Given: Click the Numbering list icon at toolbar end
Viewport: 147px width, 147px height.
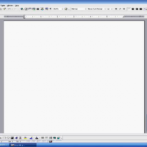Looking at the screenshot, I should (146, 9).
